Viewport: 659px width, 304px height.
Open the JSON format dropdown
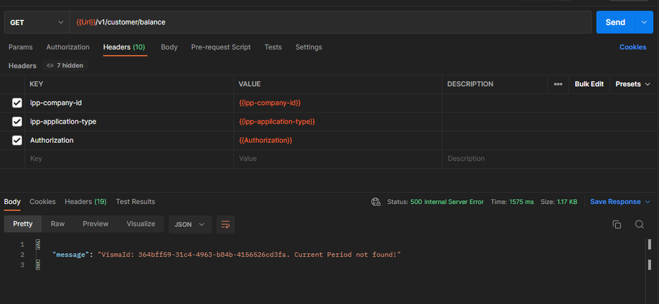[190, 224]
